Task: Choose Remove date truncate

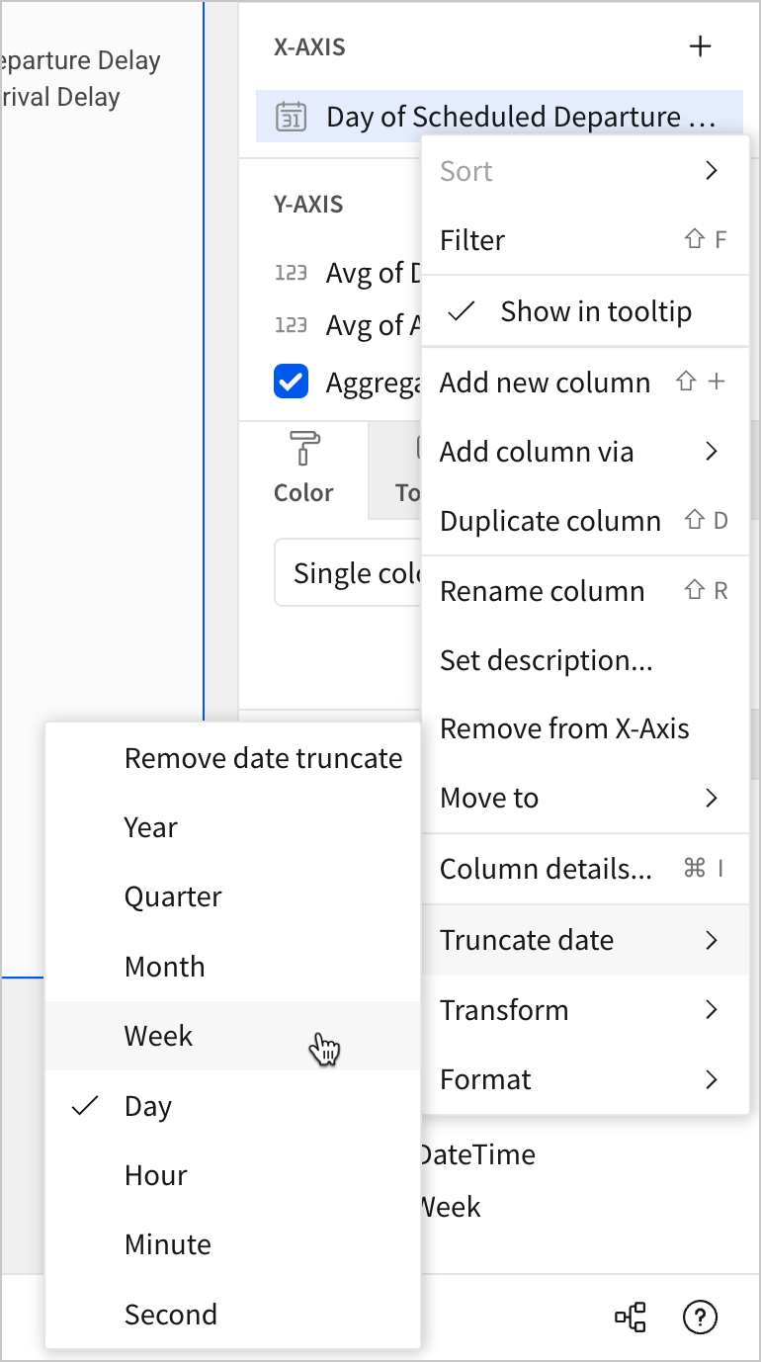Action: [263, 758]
